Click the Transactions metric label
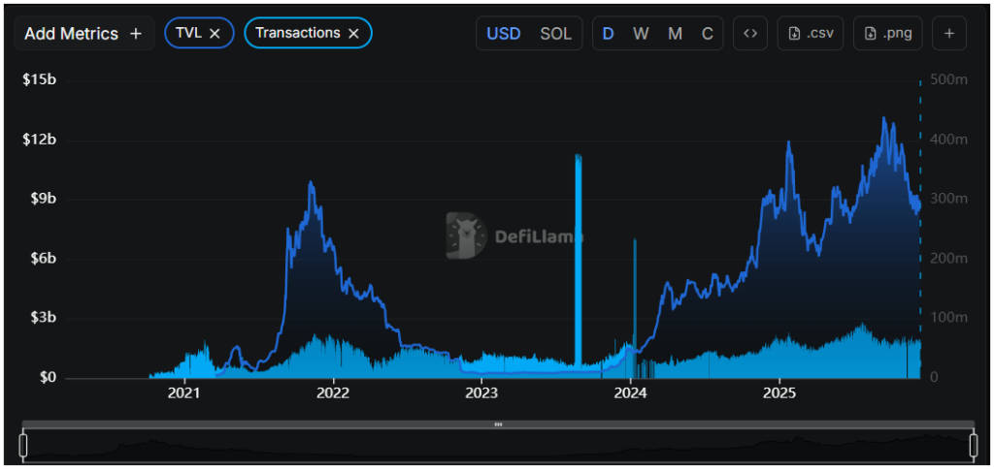Viewport: 994px width, 469px height. coord(298,33)
